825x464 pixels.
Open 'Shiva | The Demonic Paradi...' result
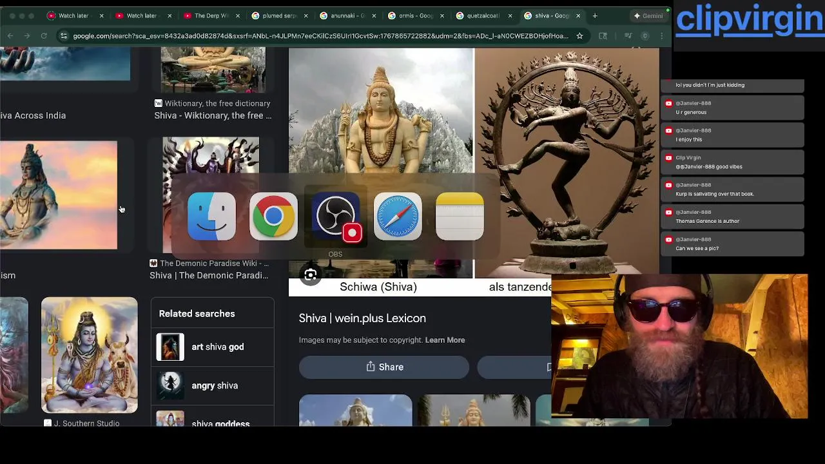coord(209,275)
